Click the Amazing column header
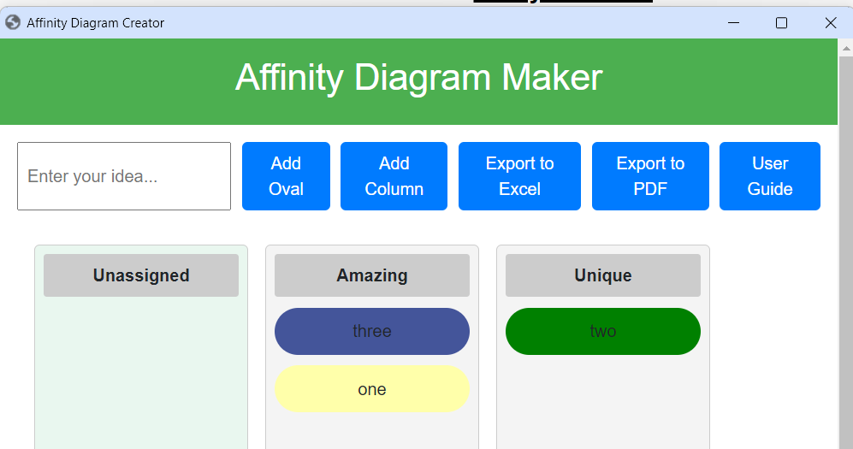853x449 pixels. coord(372,275)
